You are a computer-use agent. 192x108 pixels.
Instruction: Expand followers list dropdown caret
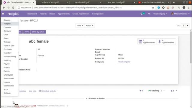(176, 91)
